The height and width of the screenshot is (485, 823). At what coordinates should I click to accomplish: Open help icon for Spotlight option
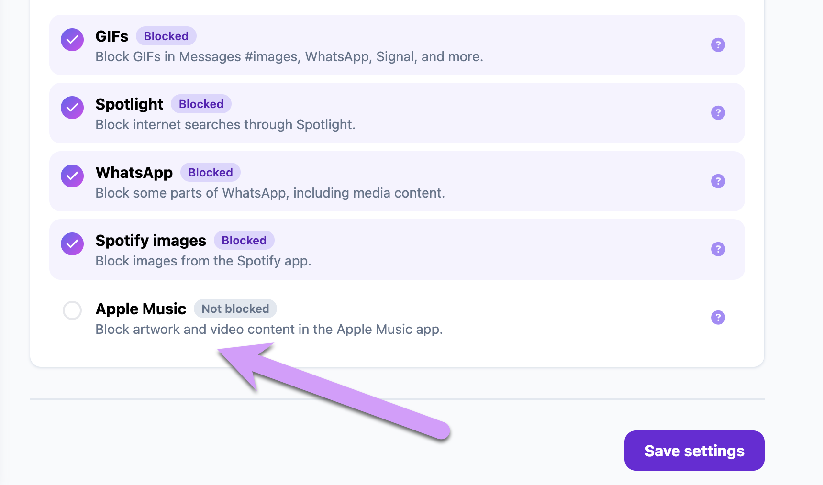point(718,113)
